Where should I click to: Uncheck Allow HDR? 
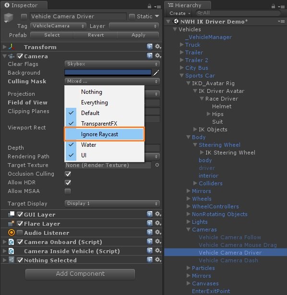(x=68, y=182)
